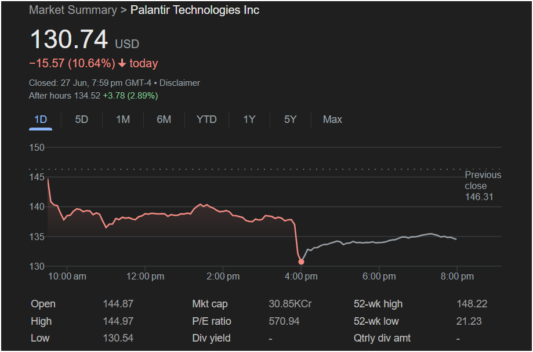This screenshot has height=352, width=533.
Task: Click the 52-wk low value 21.23
Action: point(469,321)
